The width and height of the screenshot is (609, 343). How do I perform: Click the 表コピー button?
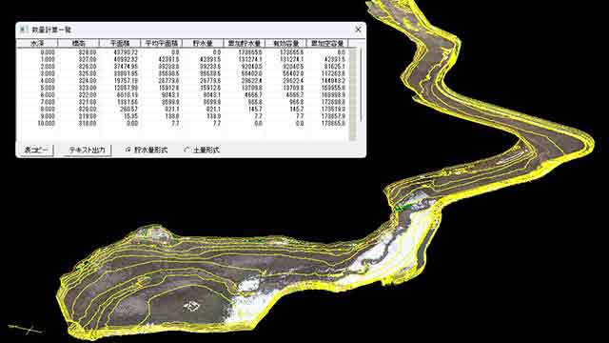click(36, 150)
